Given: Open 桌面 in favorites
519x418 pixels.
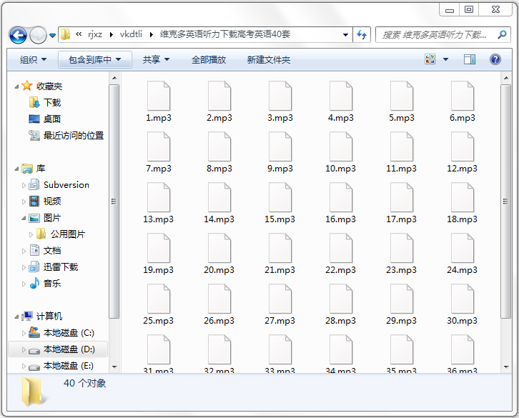Looking at the screenshot, I should (45, 119).
